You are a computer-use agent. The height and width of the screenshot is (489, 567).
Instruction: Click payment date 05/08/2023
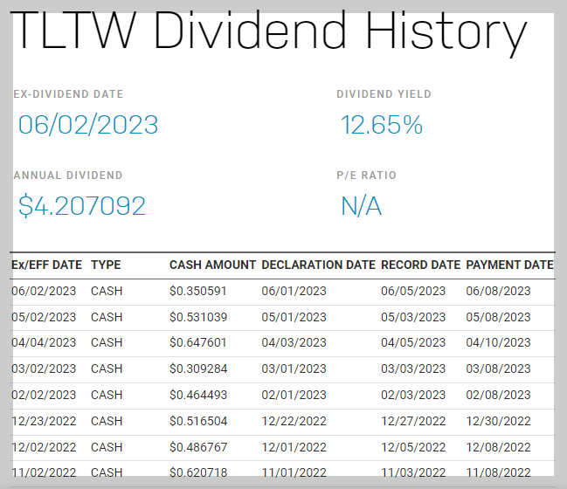pyautogui.click(x=498, y=317)
